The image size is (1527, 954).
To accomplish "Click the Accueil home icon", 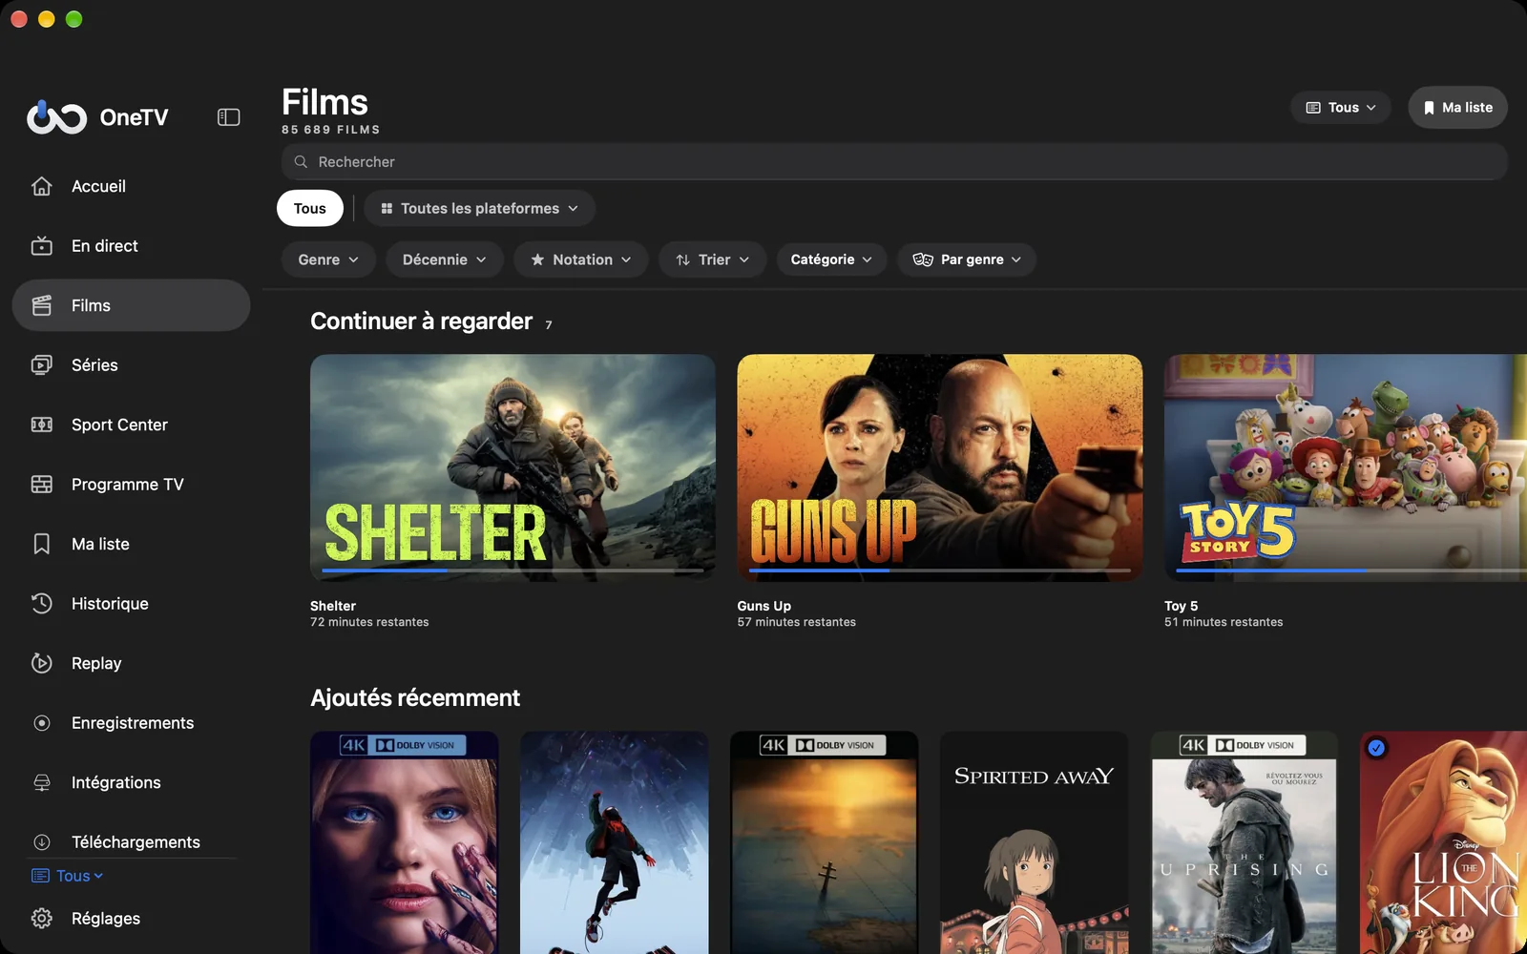I will coord(42,186).
